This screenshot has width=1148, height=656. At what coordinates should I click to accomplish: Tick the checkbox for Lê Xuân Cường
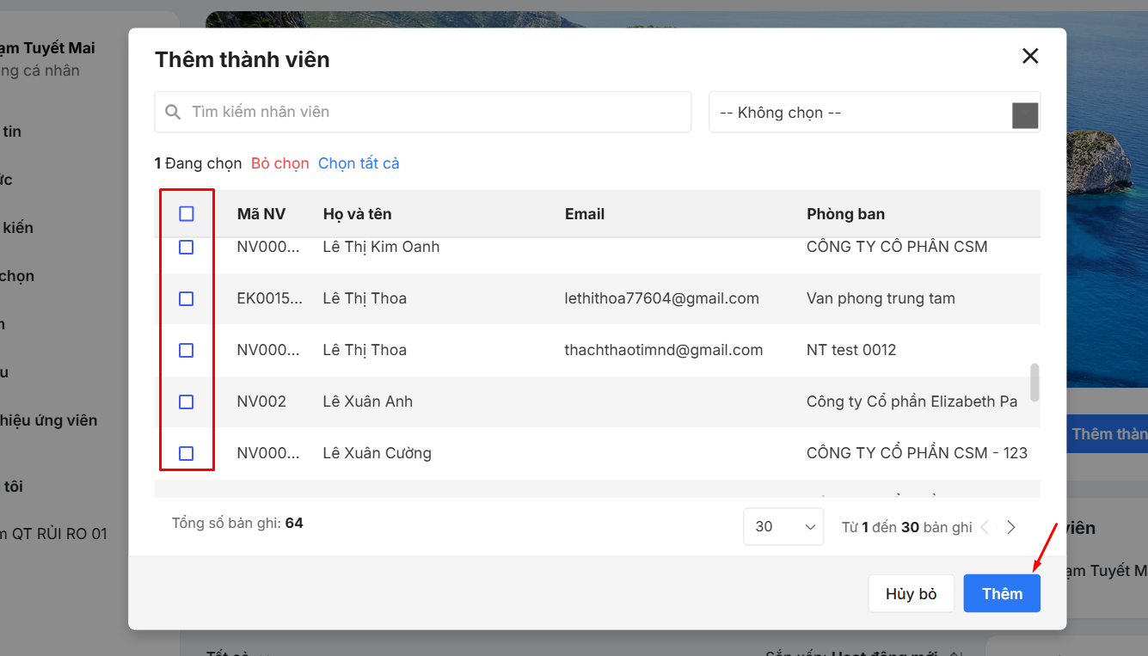187,454
